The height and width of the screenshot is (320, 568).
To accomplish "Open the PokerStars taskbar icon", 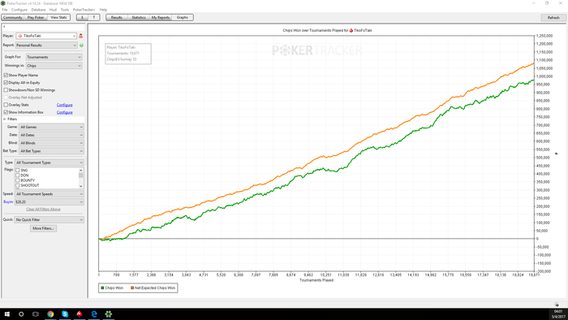I will pyautogui.click(x=80, y=314).
